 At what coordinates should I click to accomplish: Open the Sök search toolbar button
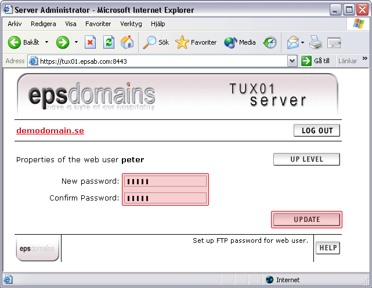tap(156, 42)
